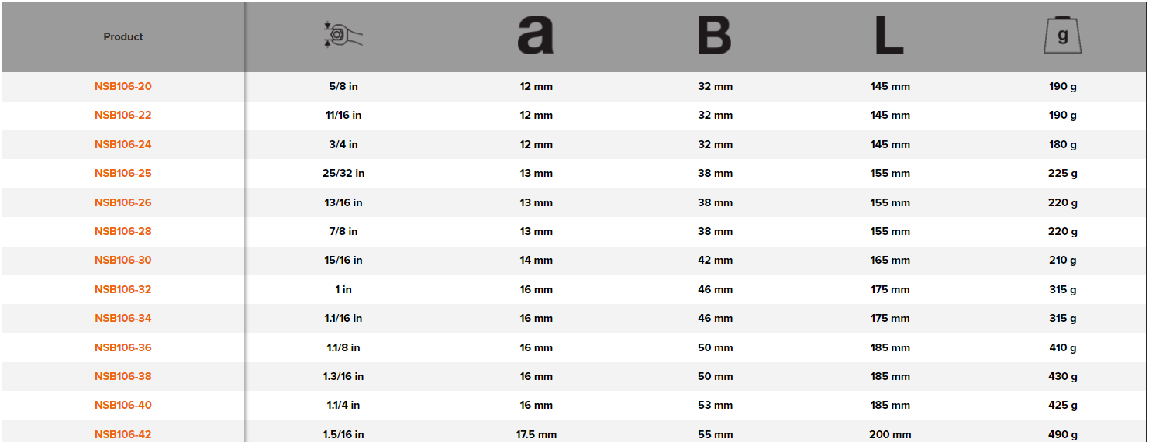The height and width of the screenshot is (442, 1149).
Task: Open the NSB106-26 product page
Action: (123, 202)
